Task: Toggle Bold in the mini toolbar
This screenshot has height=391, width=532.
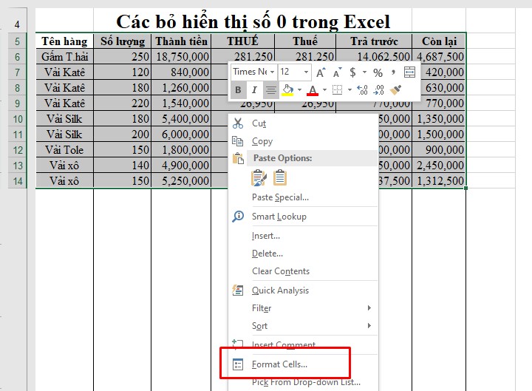Action: [238, 90]
